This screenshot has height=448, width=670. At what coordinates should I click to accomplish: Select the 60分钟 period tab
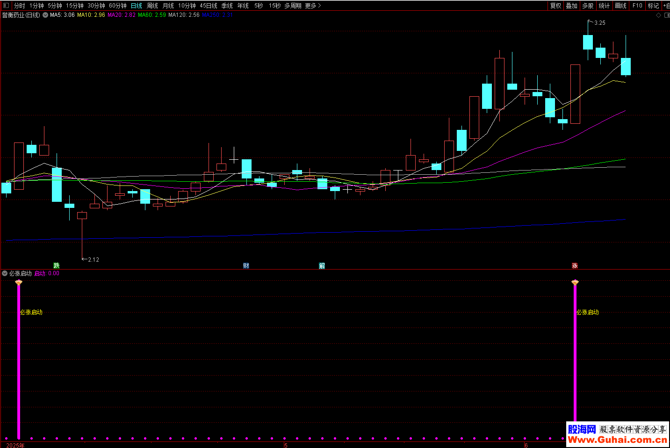[118, 6]
